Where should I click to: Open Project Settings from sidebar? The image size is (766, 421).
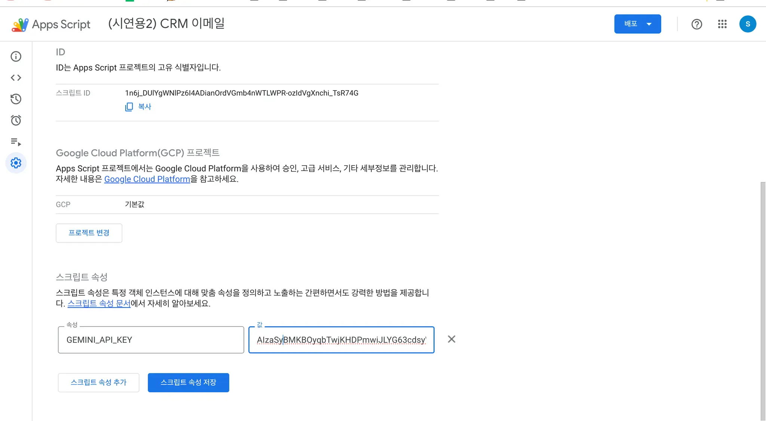pyautogui.click(x=16, y=163)
